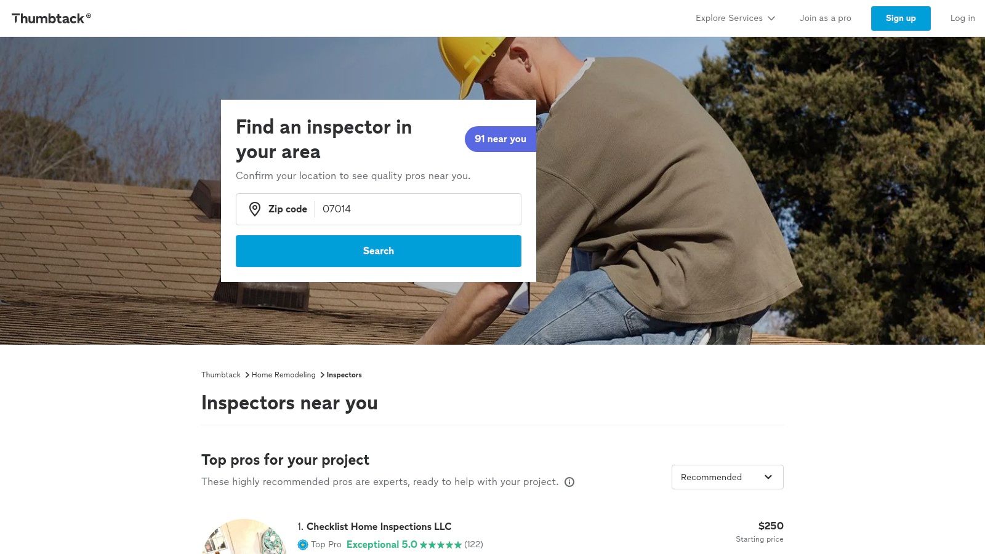Open the Join as a pro page
Image resolution: width=985 pixels, height=554 pixels.
[825, 18]
